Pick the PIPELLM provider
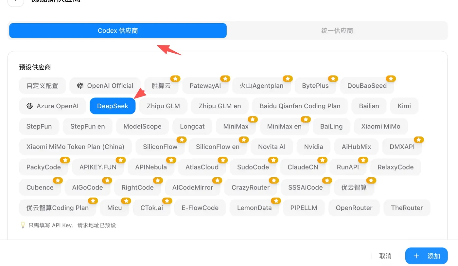Viewport: 458px width, 266px height. coord(304,207)
